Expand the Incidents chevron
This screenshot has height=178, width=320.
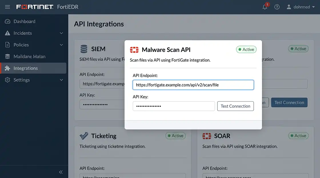(61, 33)
